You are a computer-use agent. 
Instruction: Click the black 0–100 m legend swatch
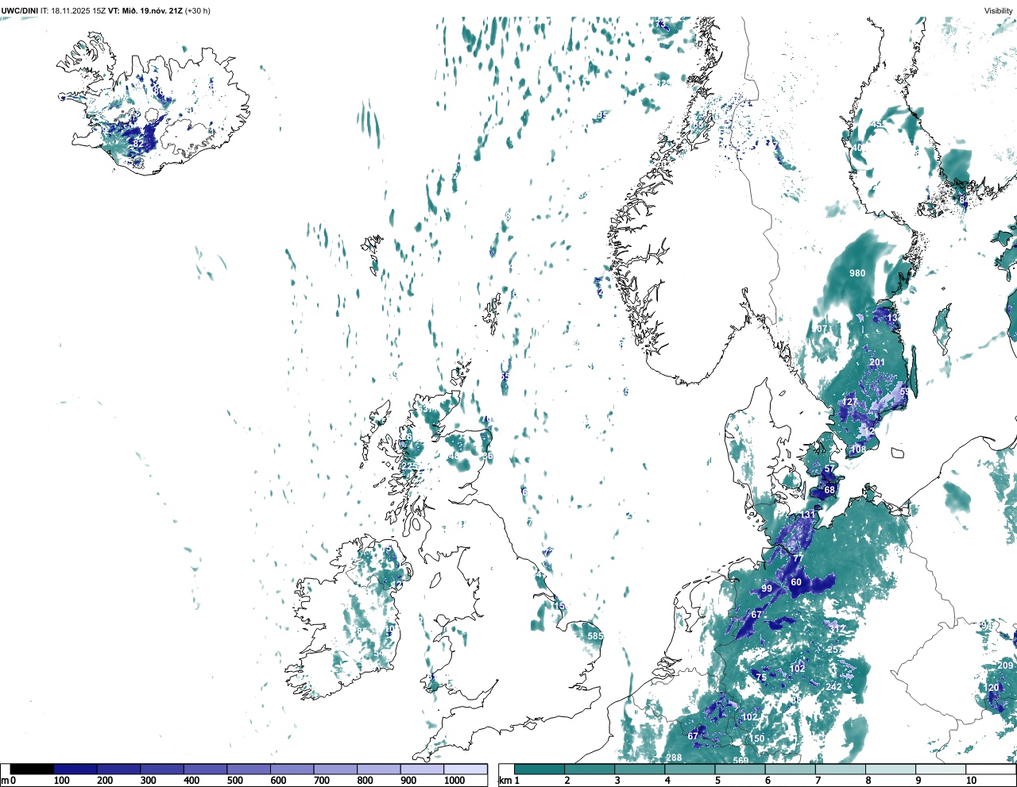(x=32, y=769)
